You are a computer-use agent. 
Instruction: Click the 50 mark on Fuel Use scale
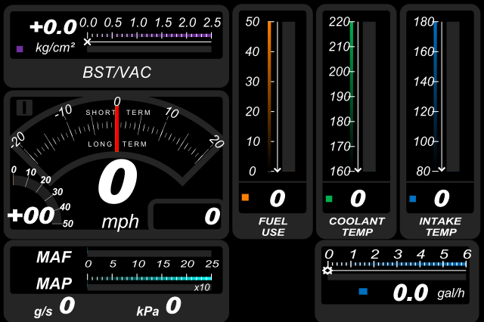(x=253, y=22)
